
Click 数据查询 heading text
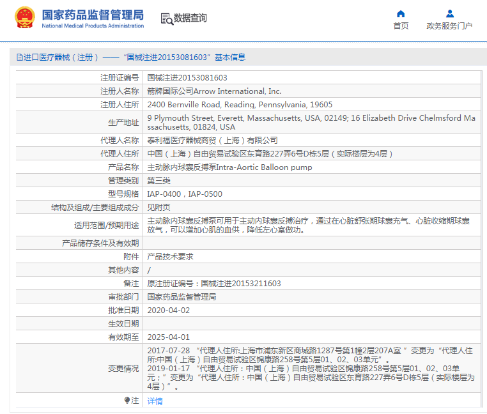(190, 18)
